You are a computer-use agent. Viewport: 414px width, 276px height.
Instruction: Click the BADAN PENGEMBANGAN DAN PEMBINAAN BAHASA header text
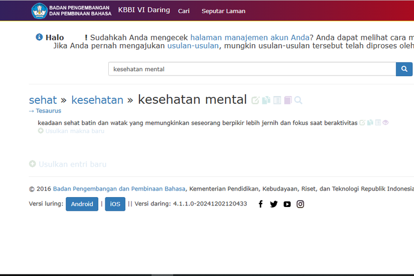click(80, 11)
